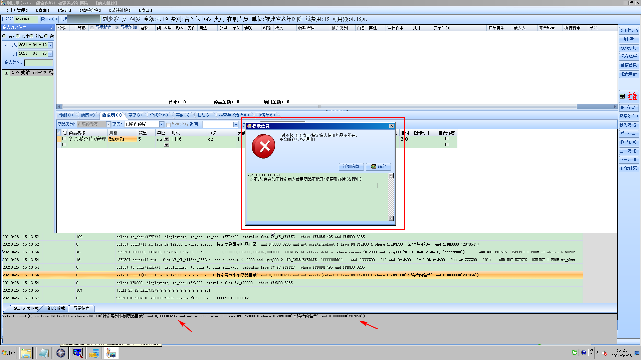This screenshot has height=360, width=641.
Task: Select the 医生 radio button
Action: (x=18, y=36)
